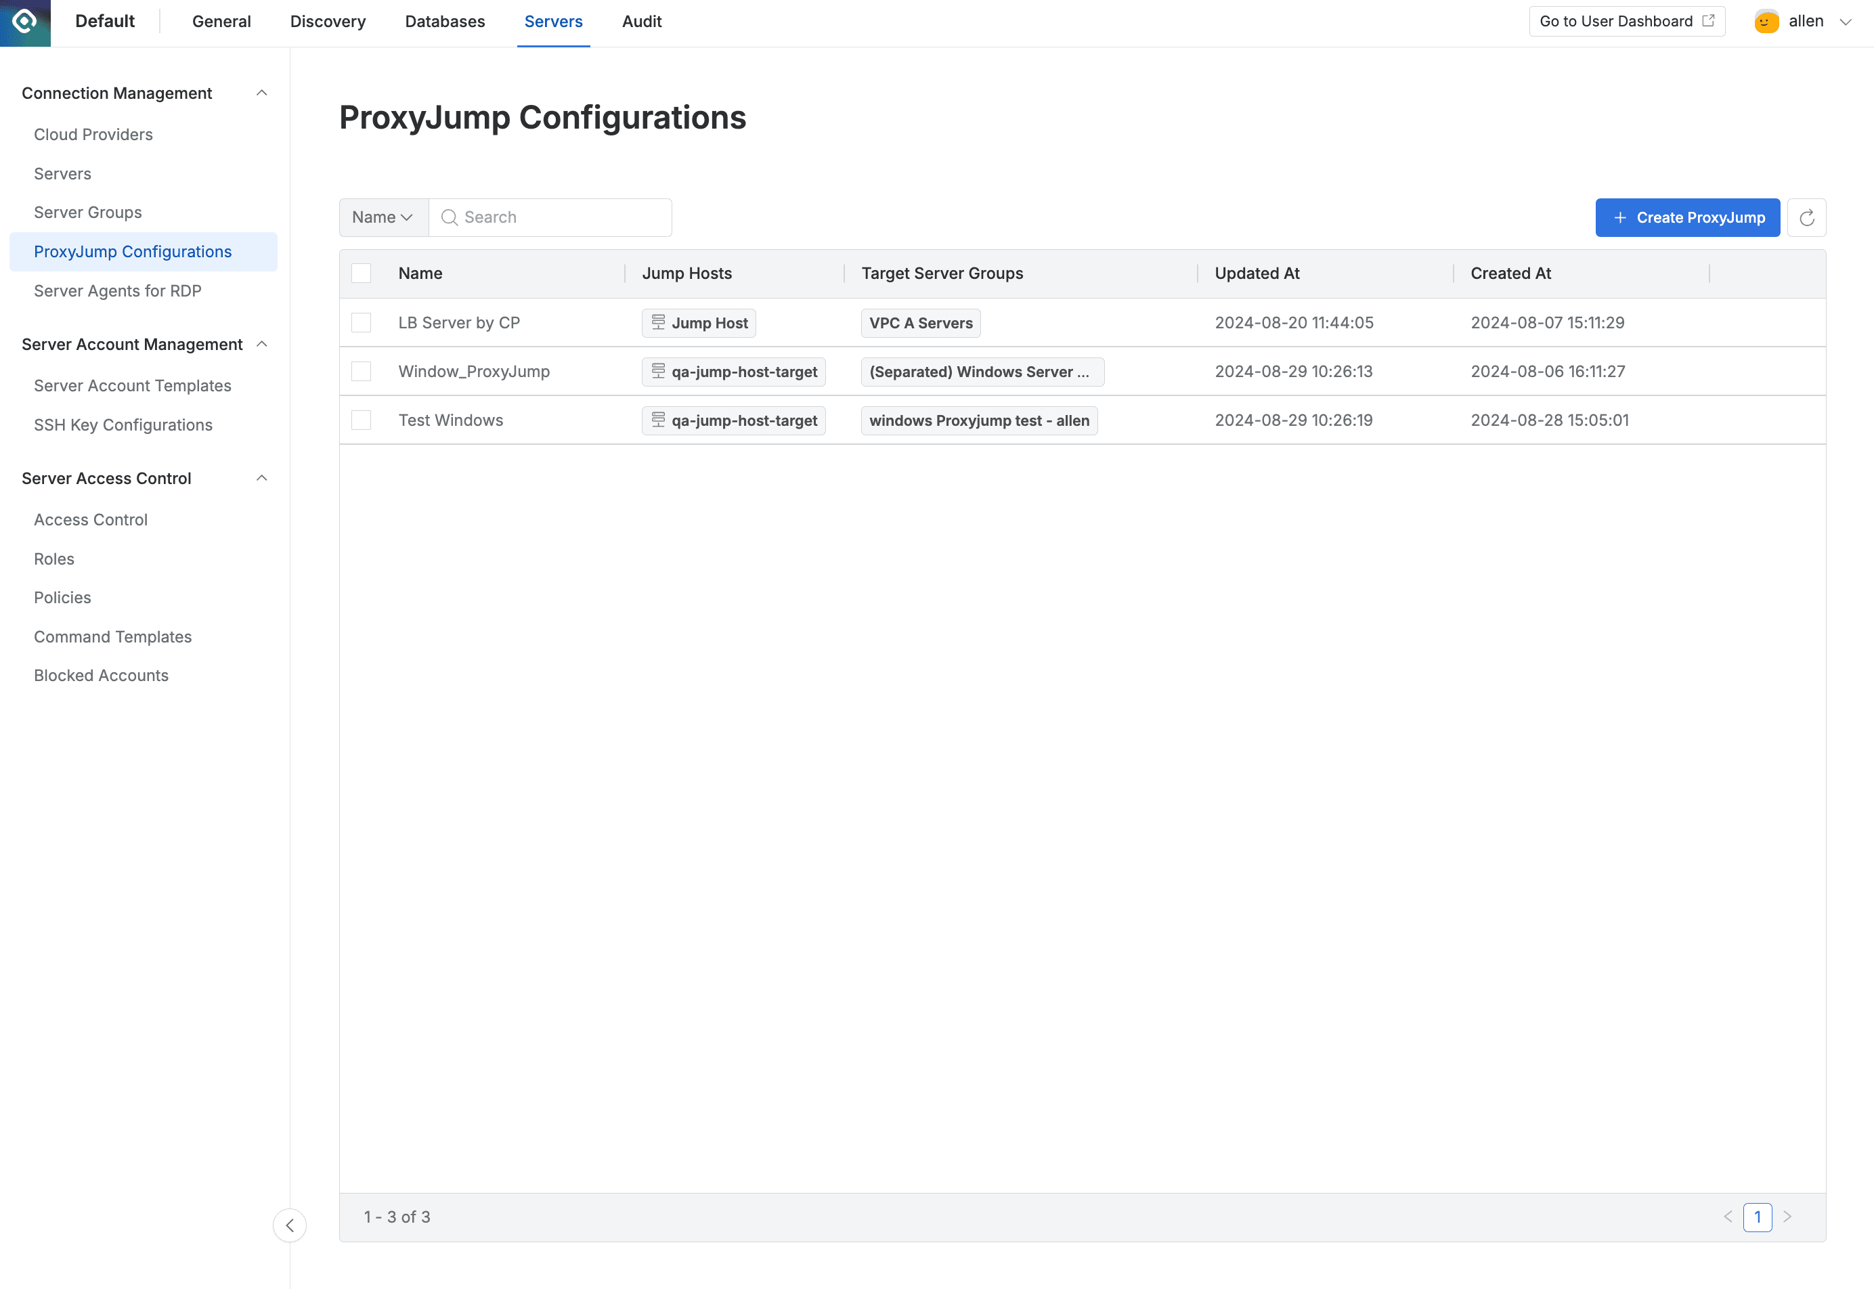
Task: Switch to the Databases tab
Action: tap(444, 22)
